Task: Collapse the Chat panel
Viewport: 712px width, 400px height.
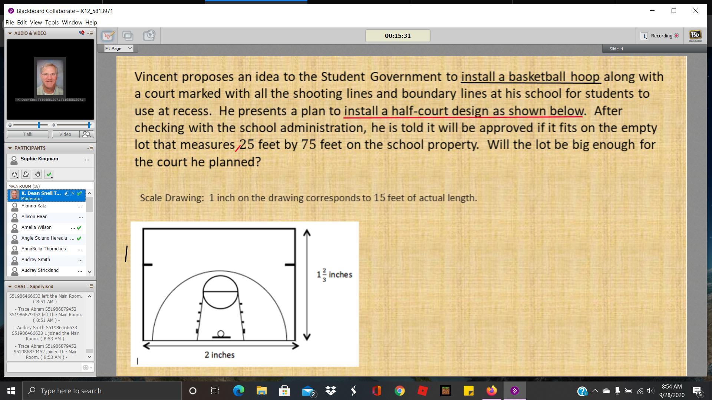Action: (x=10, y=287)
